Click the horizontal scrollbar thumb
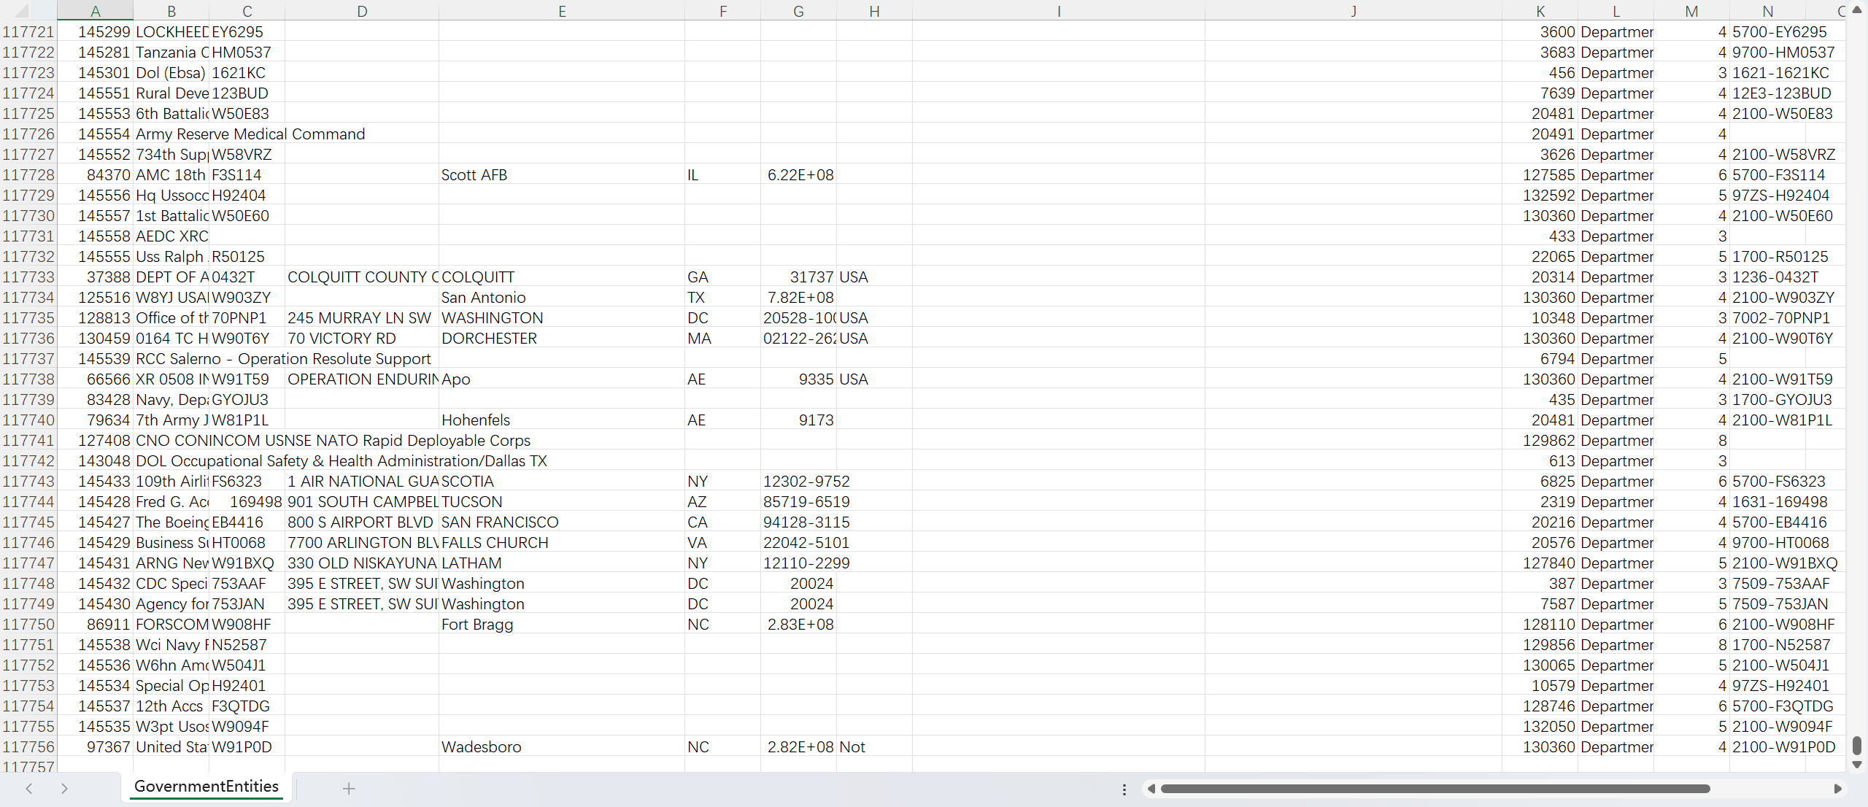Viewport: 1868px width, 807px height. pyautogui.click(x=1435, y=789)
